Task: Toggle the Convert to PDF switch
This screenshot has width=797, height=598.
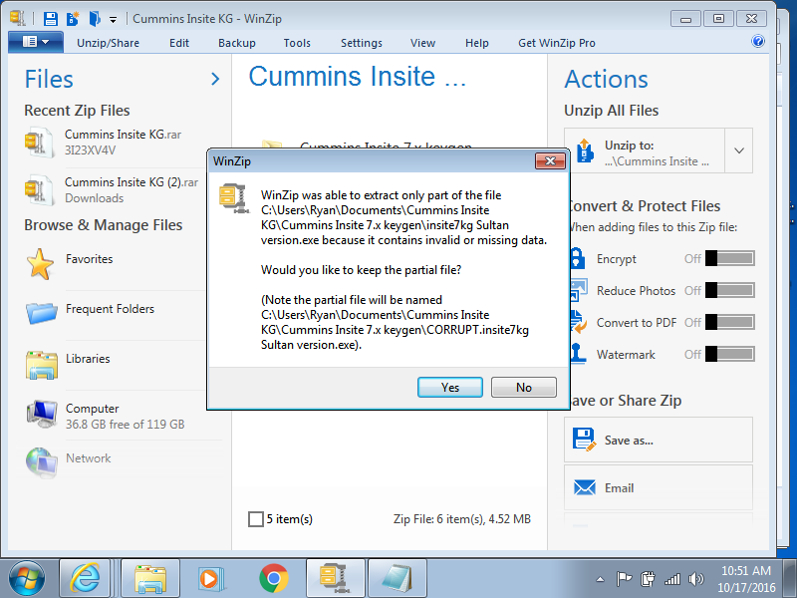Action: (x=729, y=322)
